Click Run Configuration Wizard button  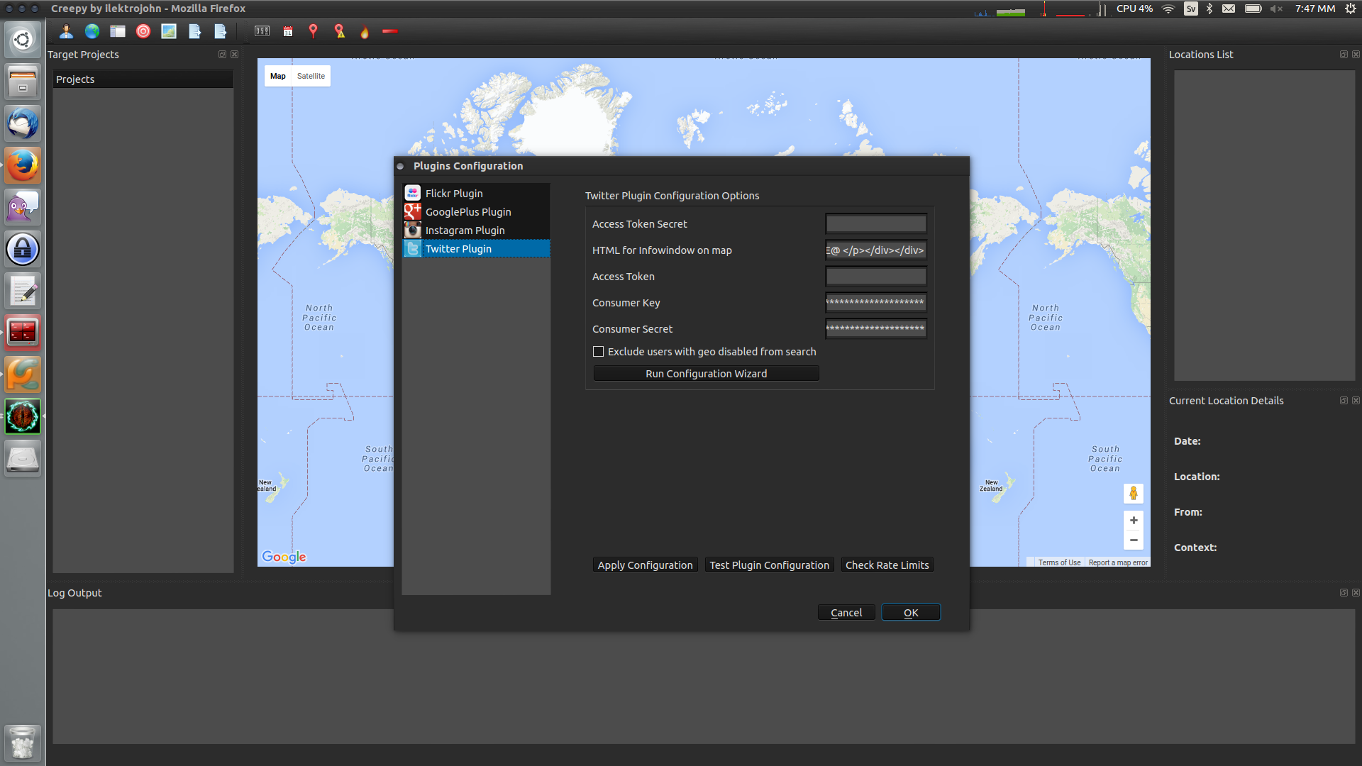pyautogui.click(x=706, y=373)
